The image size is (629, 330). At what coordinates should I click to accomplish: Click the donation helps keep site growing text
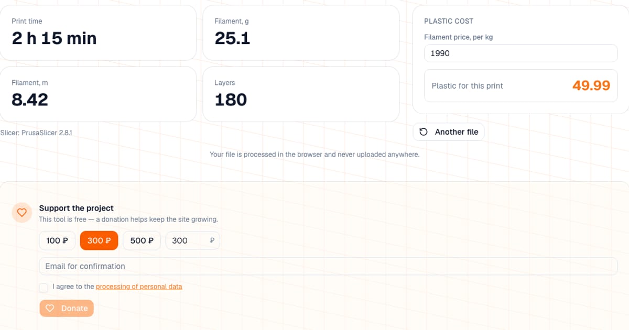128,219
